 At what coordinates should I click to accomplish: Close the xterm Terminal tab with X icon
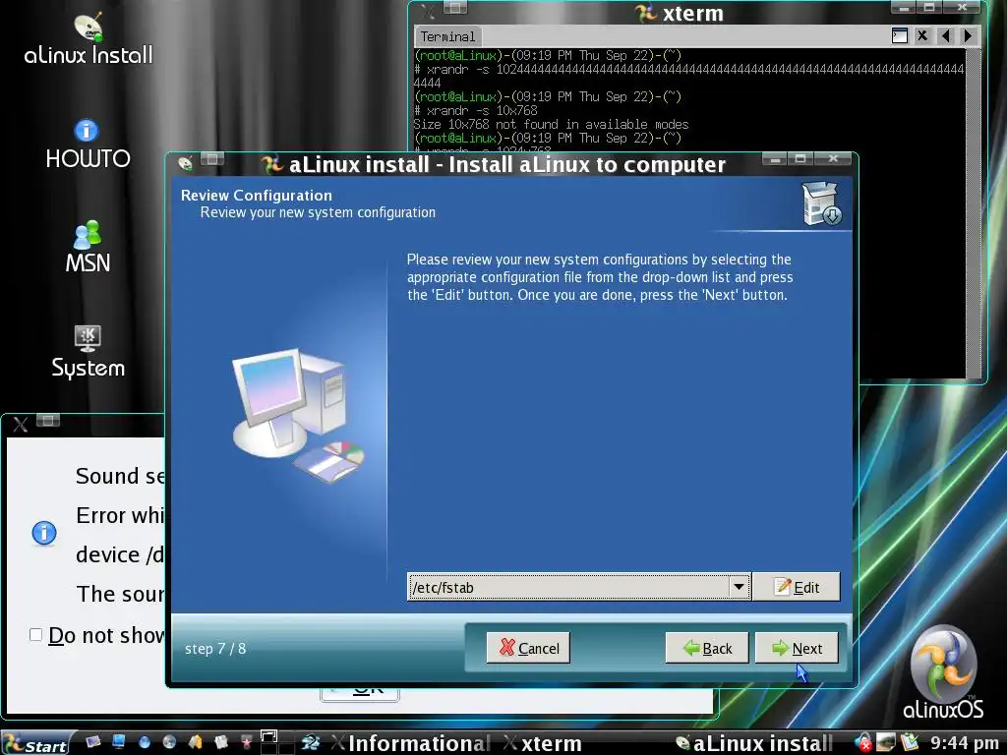922,36
